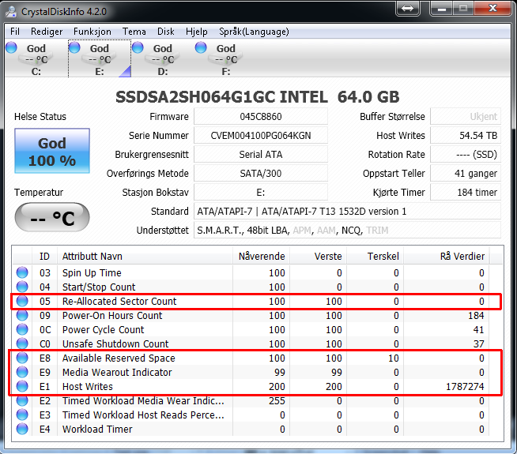Open the Rediger menu

click(47, 32)
